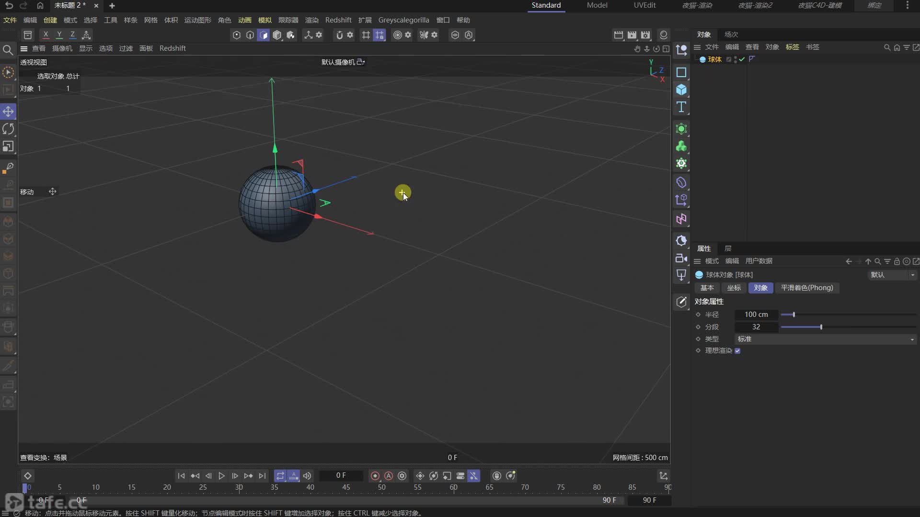920x517 pixels.
Task: Click the Object Manager search icon
Action: click(x=887, y=47)
